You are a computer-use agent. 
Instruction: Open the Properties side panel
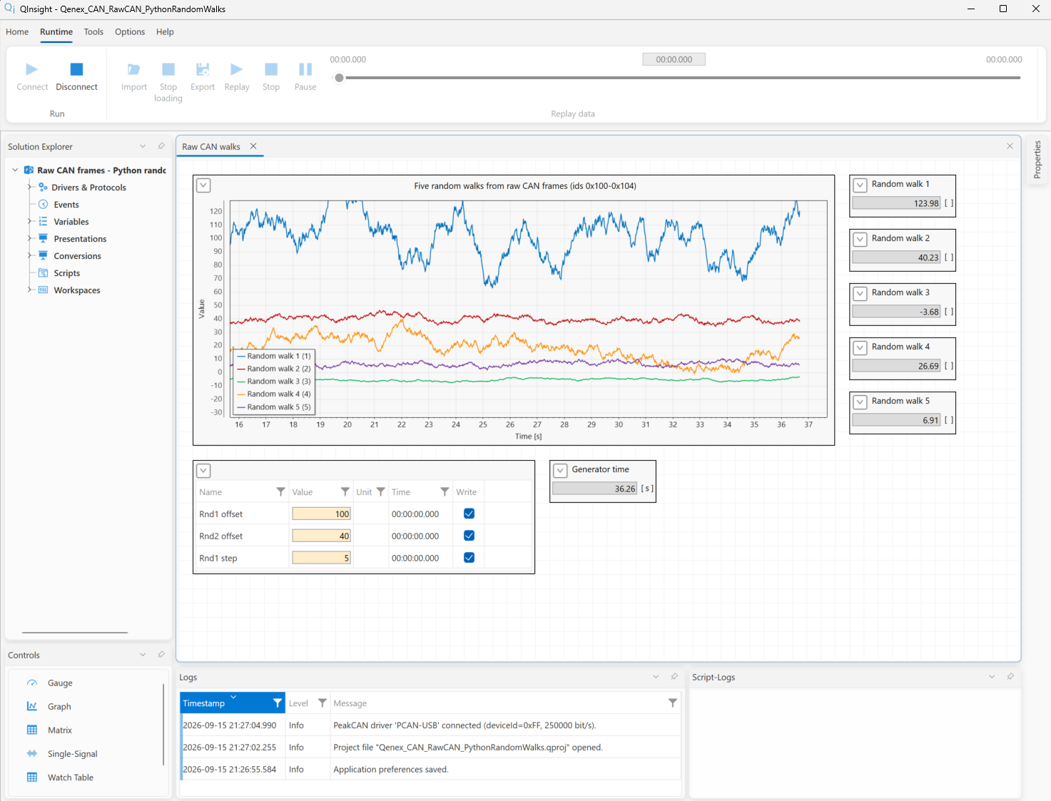1037,160
